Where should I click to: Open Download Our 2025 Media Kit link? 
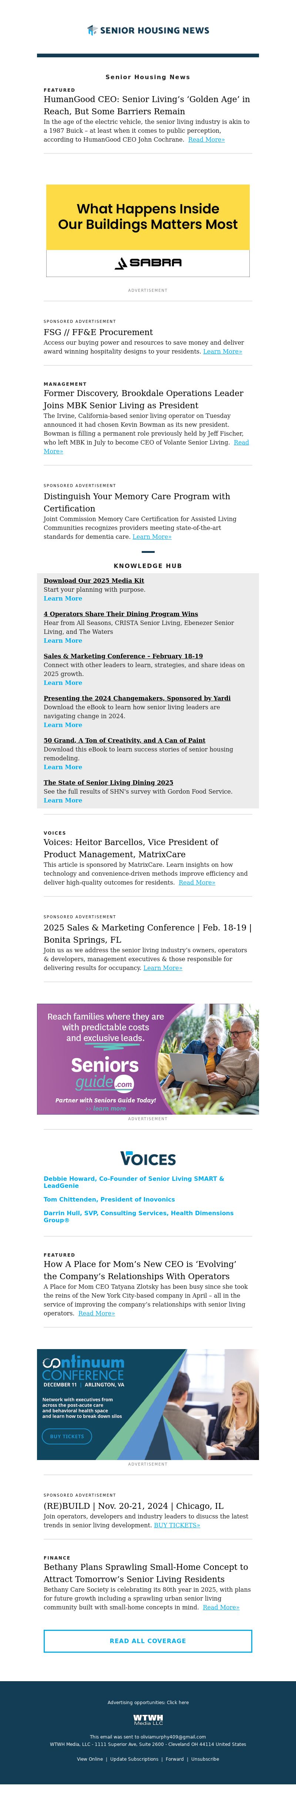click(94, 580)
